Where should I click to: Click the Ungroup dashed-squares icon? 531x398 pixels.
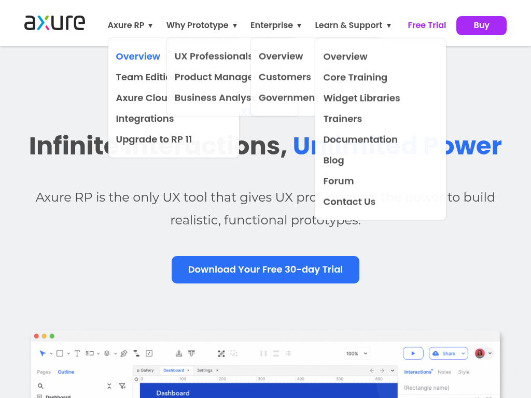(234, 353)
